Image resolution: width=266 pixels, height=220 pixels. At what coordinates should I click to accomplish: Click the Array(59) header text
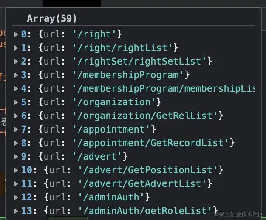(x=52, y=18)
